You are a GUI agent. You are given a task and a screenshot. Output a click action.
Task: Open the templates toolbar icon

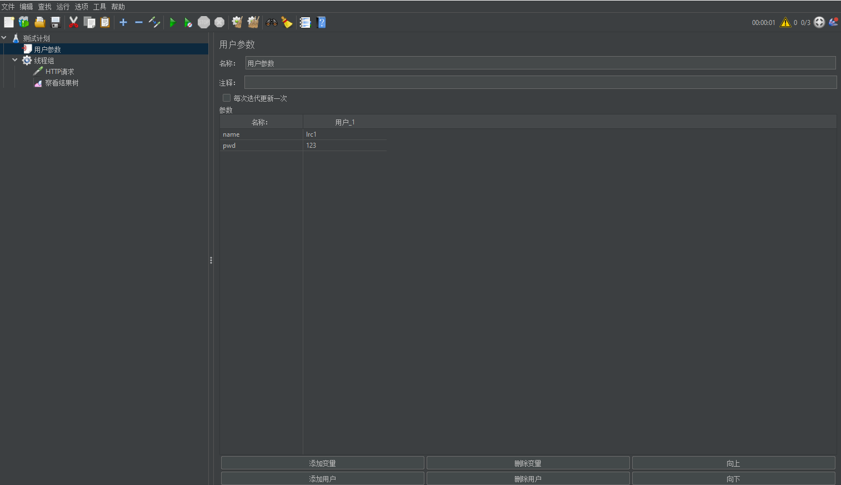pos(24,22)
